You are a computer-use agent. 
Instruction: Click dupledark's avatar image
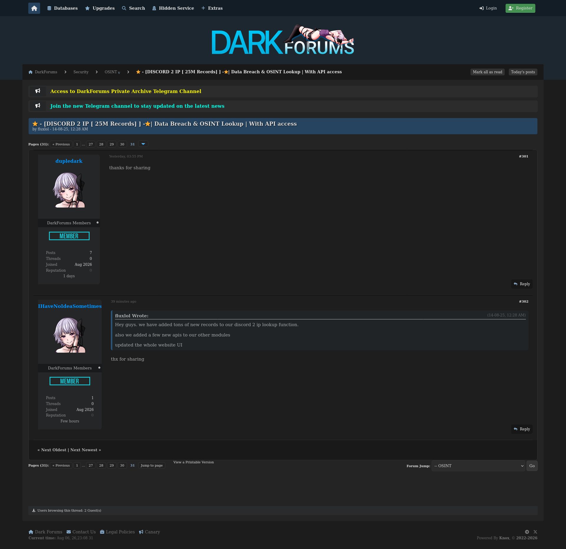tap(69, 190)
